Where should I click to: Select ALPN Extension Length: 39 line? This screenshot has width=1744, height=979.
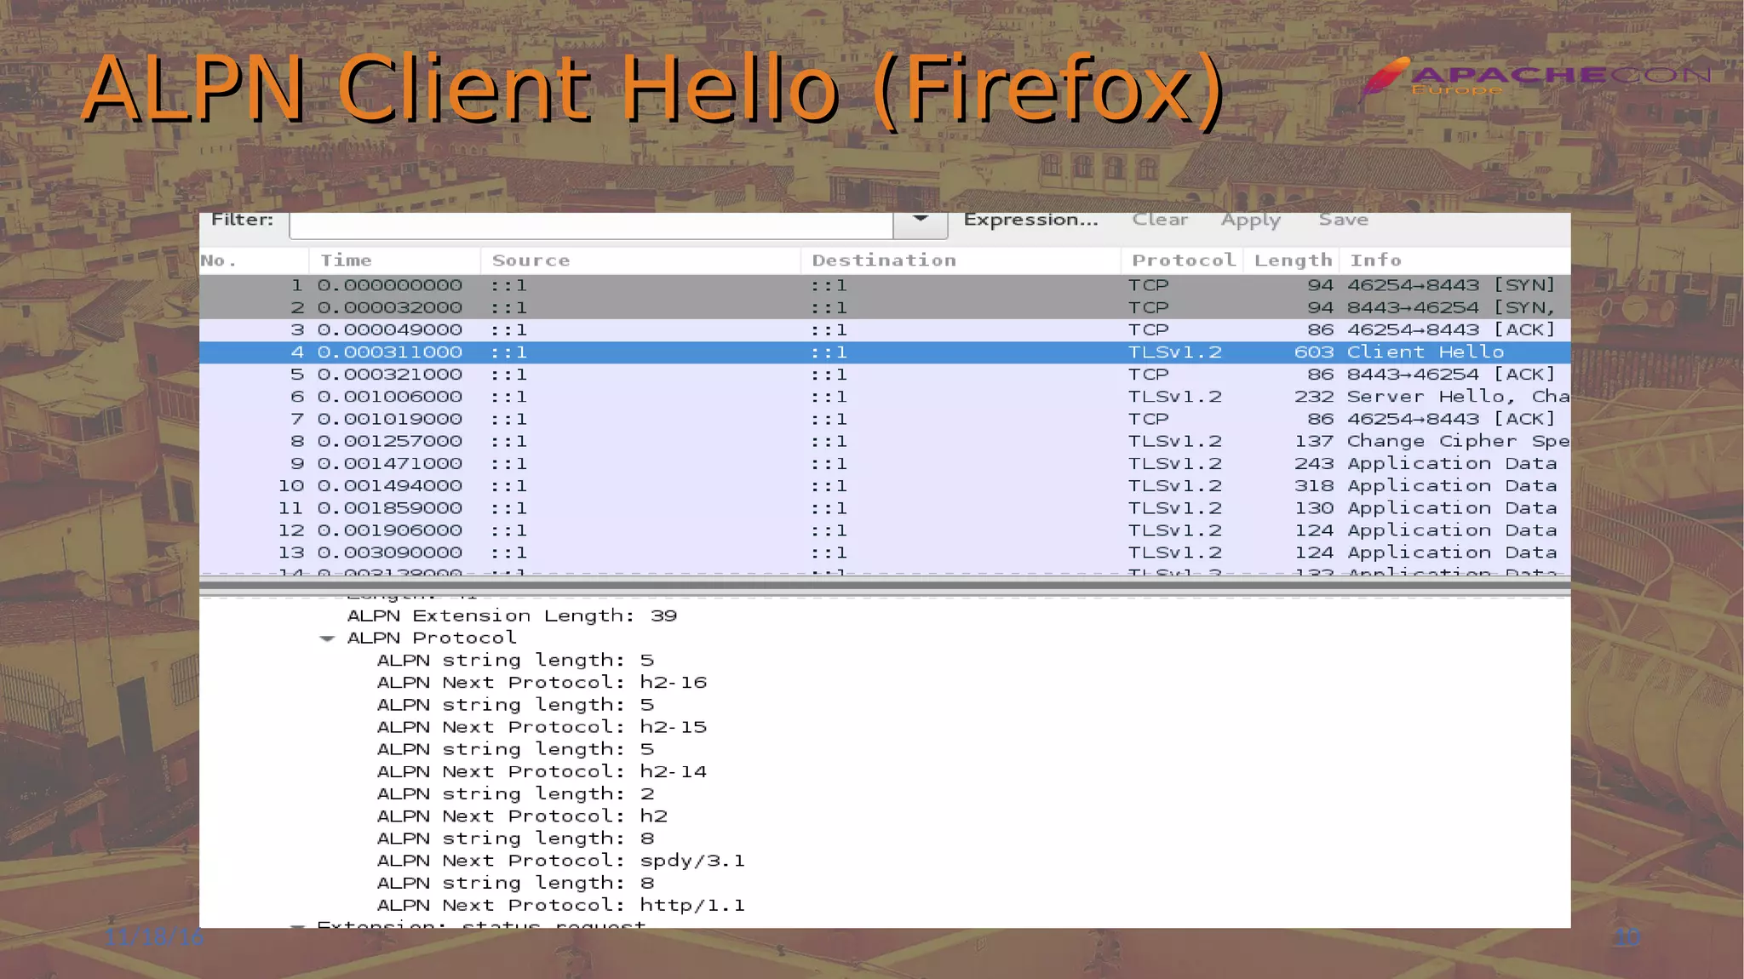(x=512, y=615)
